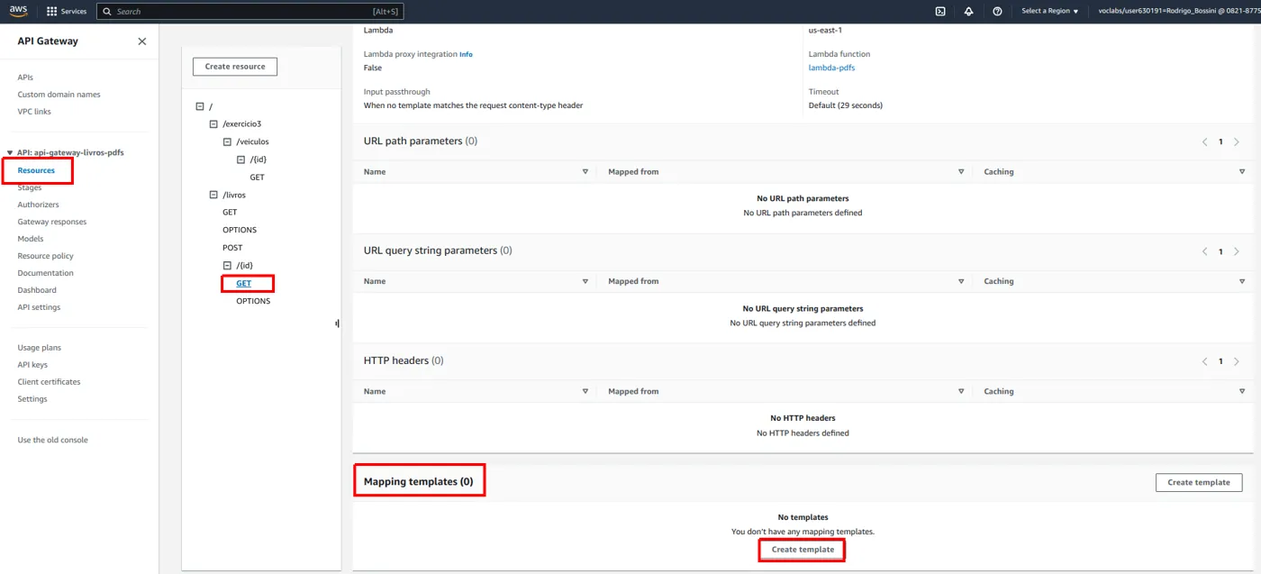Open the help question mark icon
Screen dimensions: 1261x574
pyautogui.click(x=997, y=12)
